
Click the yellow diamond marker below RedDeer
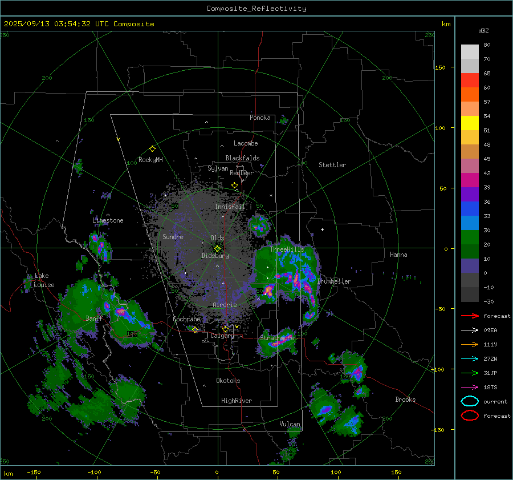(234, 185)
